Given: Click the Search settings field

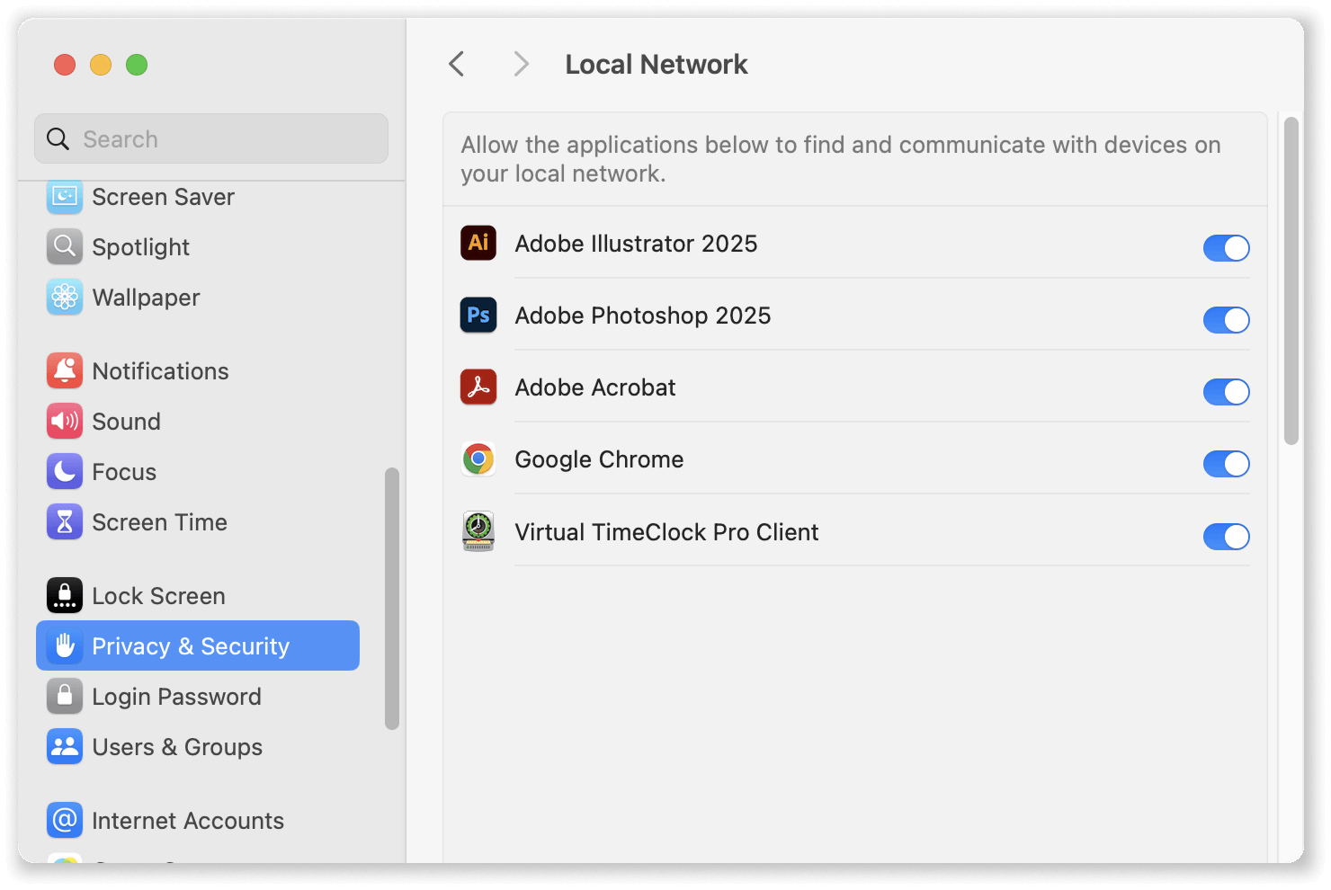Looking at the screenshot, I should pyautogui.click(x=211, y=138).
